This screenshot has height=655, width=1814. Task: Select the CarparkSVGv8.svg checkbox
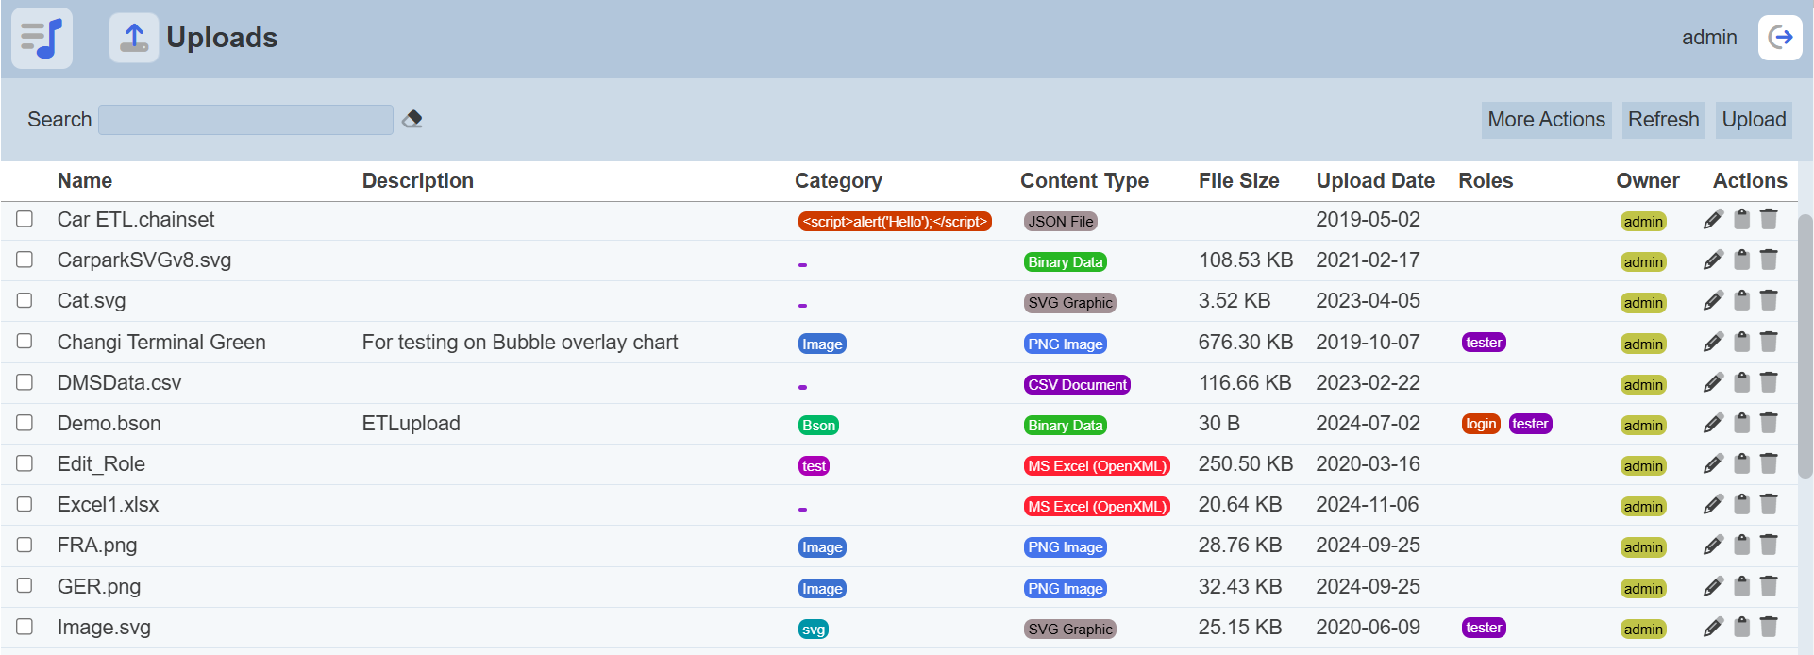(25, 260)
